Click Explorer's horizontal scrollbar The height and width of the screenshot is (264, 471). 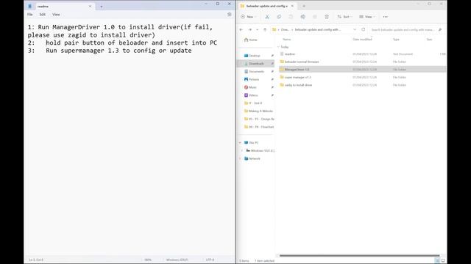pos(359,256)
